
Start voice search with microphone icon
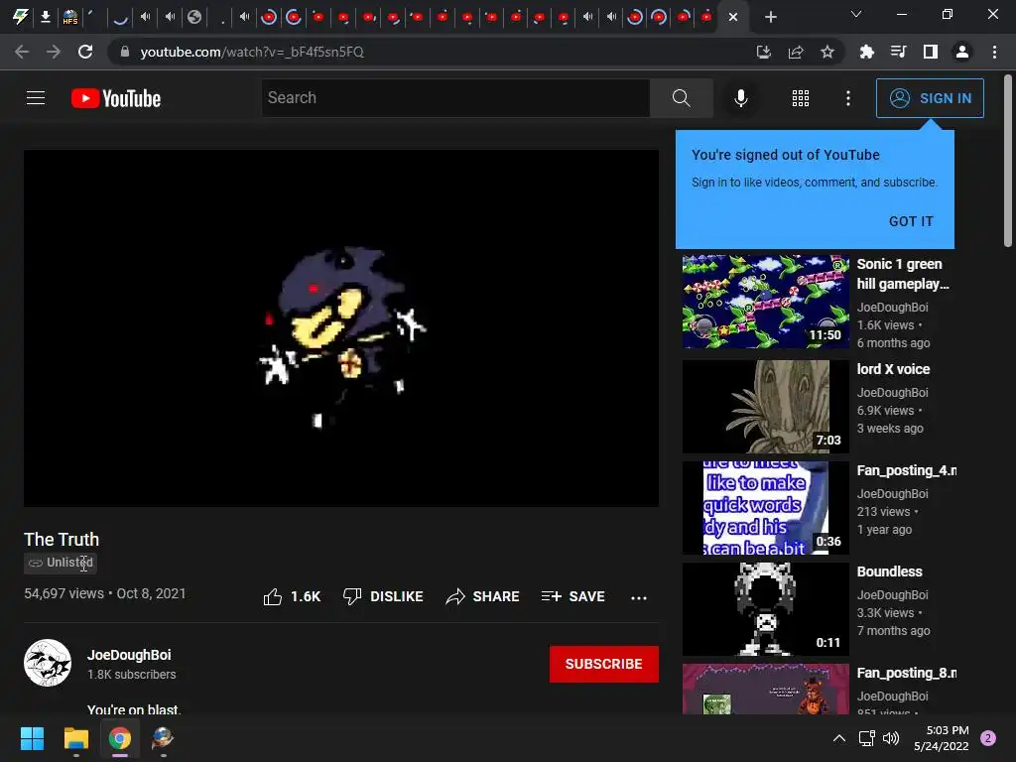coord(740,98)
